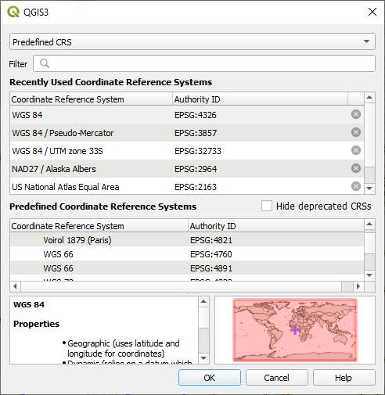Viewport: 385px width, 395px height.
Task: Remove NAD27 / Alaska Albers recent entry
Action: click(356, 168)
